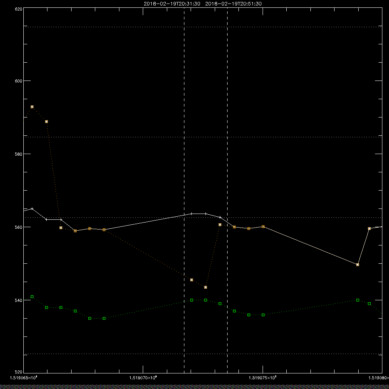Click the 540 y-axis label
The height and width of the screenshot is (389, 389).
click(x=19, y=300)
